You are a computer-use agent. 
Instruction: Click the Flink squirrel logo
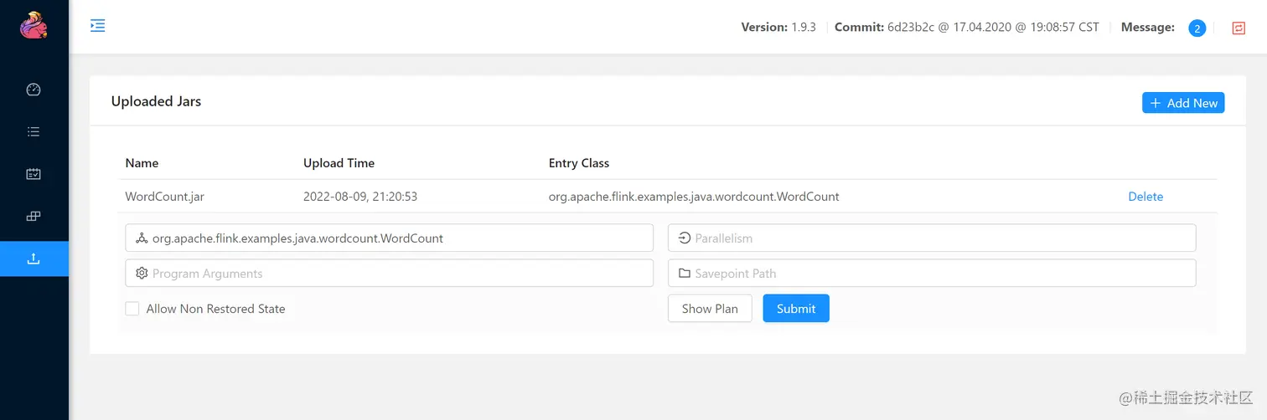pyautogui.click(x=34, y=26)
